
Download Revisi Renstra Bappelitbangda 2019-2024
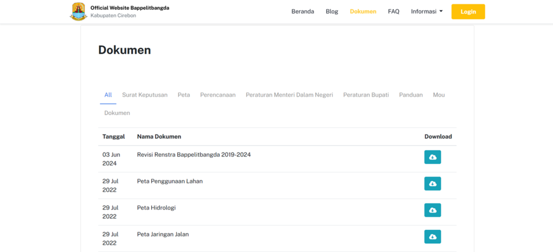click(433, 157)
